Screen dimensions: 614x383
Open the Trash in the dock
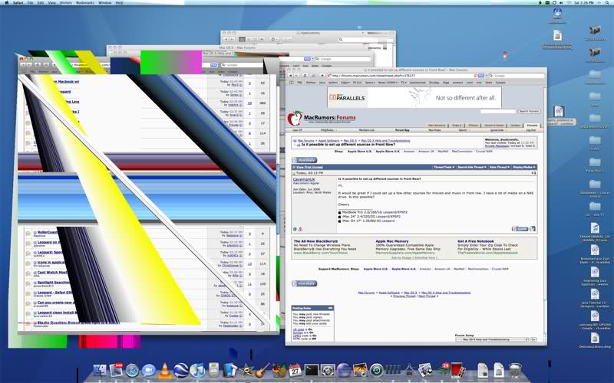[515, 370]
